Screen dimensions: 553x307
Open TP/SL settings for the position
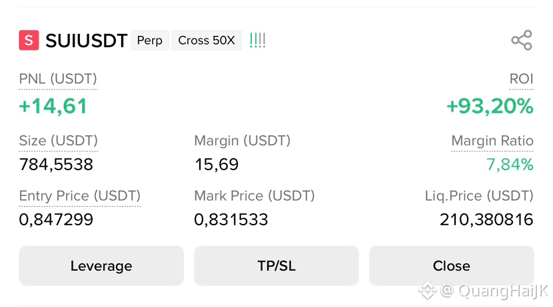pyautogui.click(x=276, y=266)
